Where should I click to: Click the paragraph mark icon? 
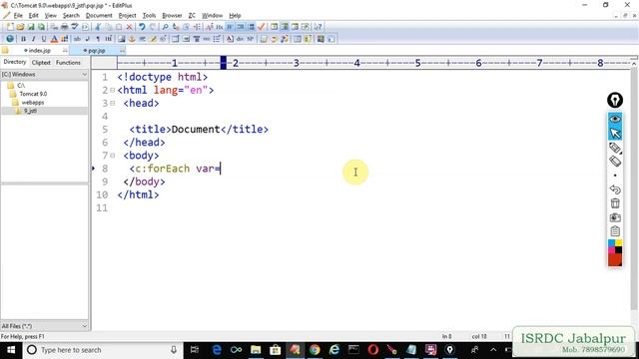(98, 39)
